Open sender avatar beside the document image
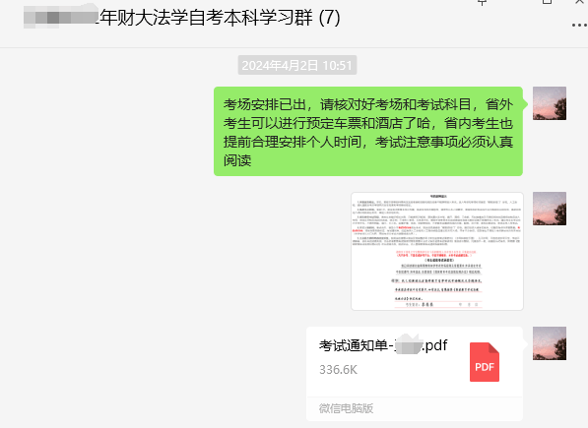The image size is (588, 428). point(550,209)
